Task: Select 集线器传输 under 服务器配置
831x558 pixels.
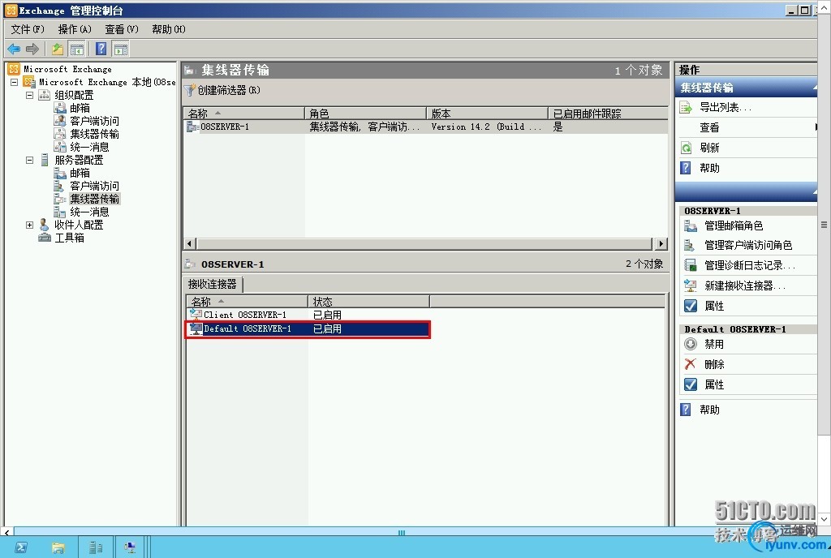Action: point(94,199)
